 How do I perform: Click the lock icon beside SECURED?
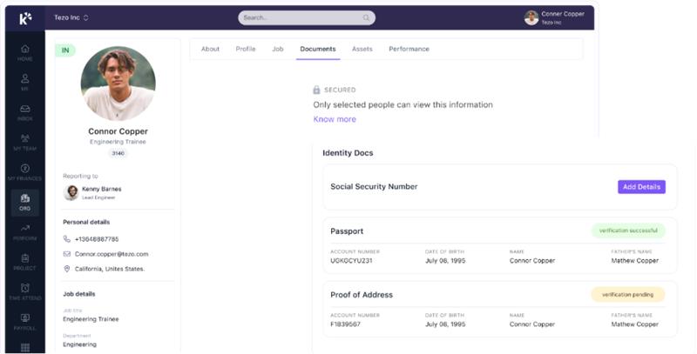tap(316, 90)
